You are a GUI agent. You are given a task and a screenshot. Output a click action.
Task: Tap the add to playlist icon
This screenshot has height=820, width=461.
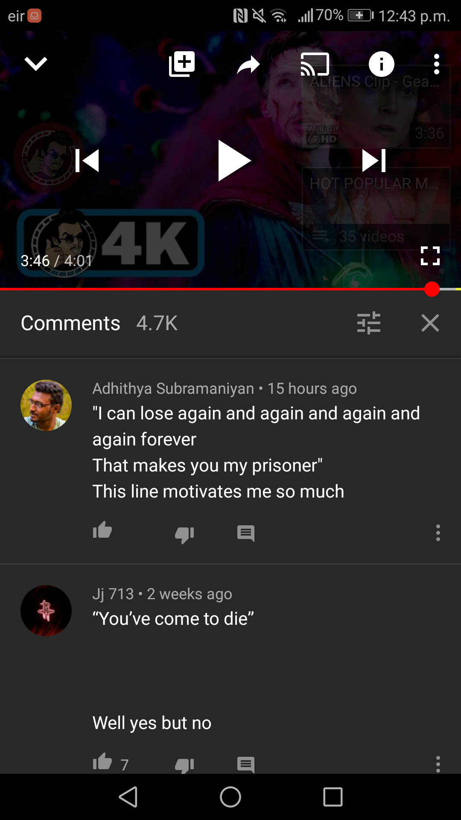coord(182,64)
